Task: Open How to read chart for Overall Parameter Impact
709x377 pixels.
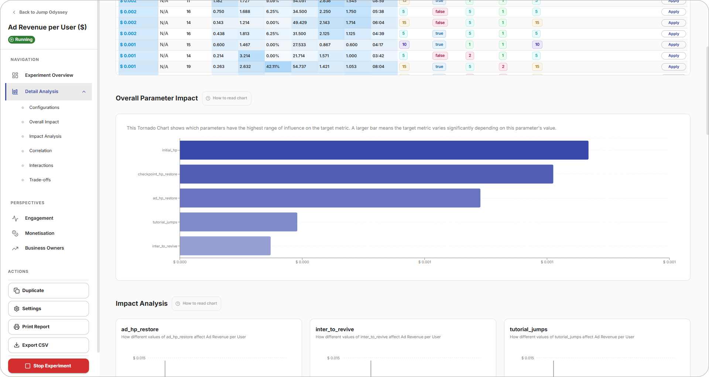Action: [x=226, y=98]
